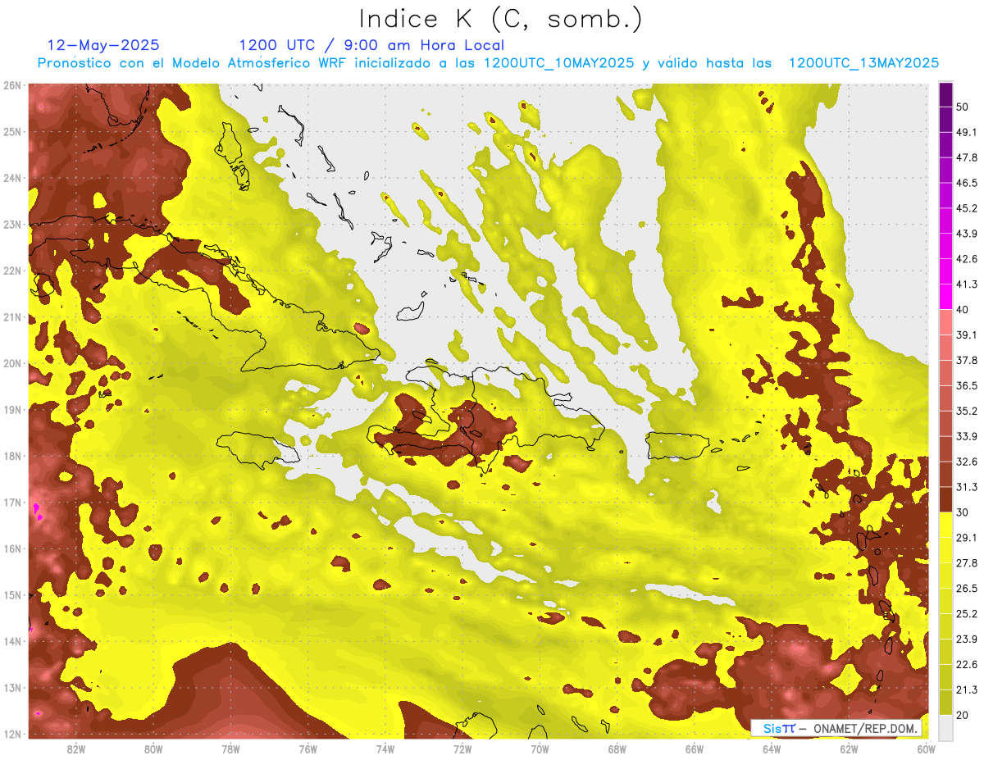This screenshot has height=760, width=984.
Task: Click the color scale value "36.5"
Action: pos(966,385)
